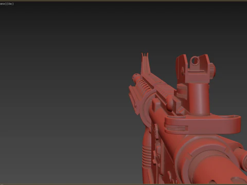Open the viewport label menu ending in 'ance]'

pos(3,4)
